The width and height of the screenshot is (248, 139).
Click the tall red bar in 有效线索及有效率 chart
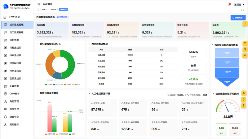50,118
